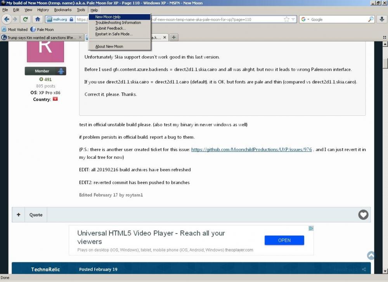Click the share icon on TechnoRelic's post

point(364,269)
